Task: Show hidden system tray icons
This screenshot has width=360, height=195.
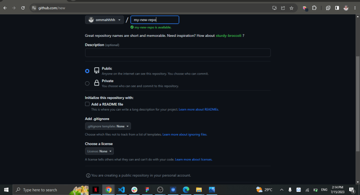Action: [x=282, y=190]
